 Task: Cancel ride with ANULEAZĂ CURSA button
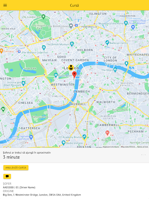click(x=16, y=168)
